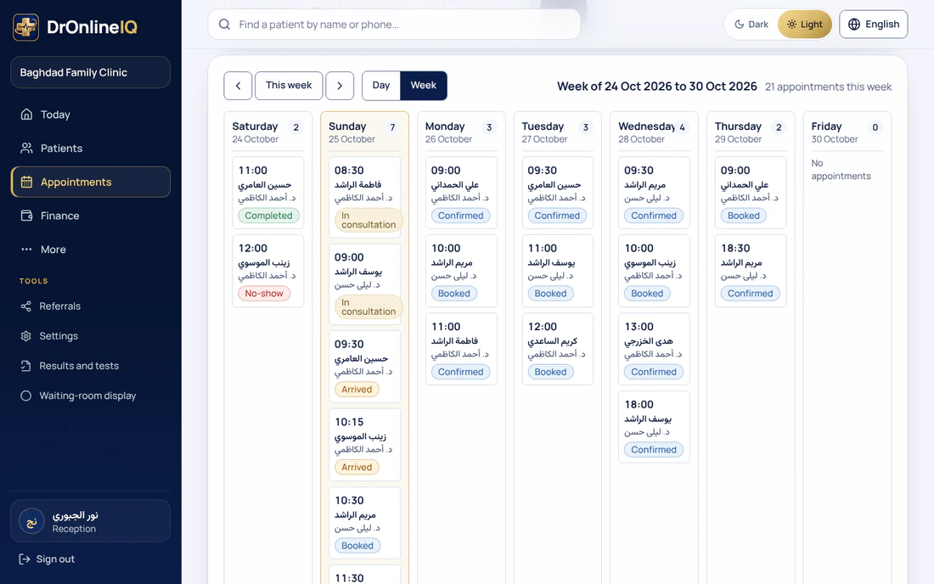Open Saturday 11:00 Completed appointment
The image size is (934, 584).
click(x=268, y=193)
